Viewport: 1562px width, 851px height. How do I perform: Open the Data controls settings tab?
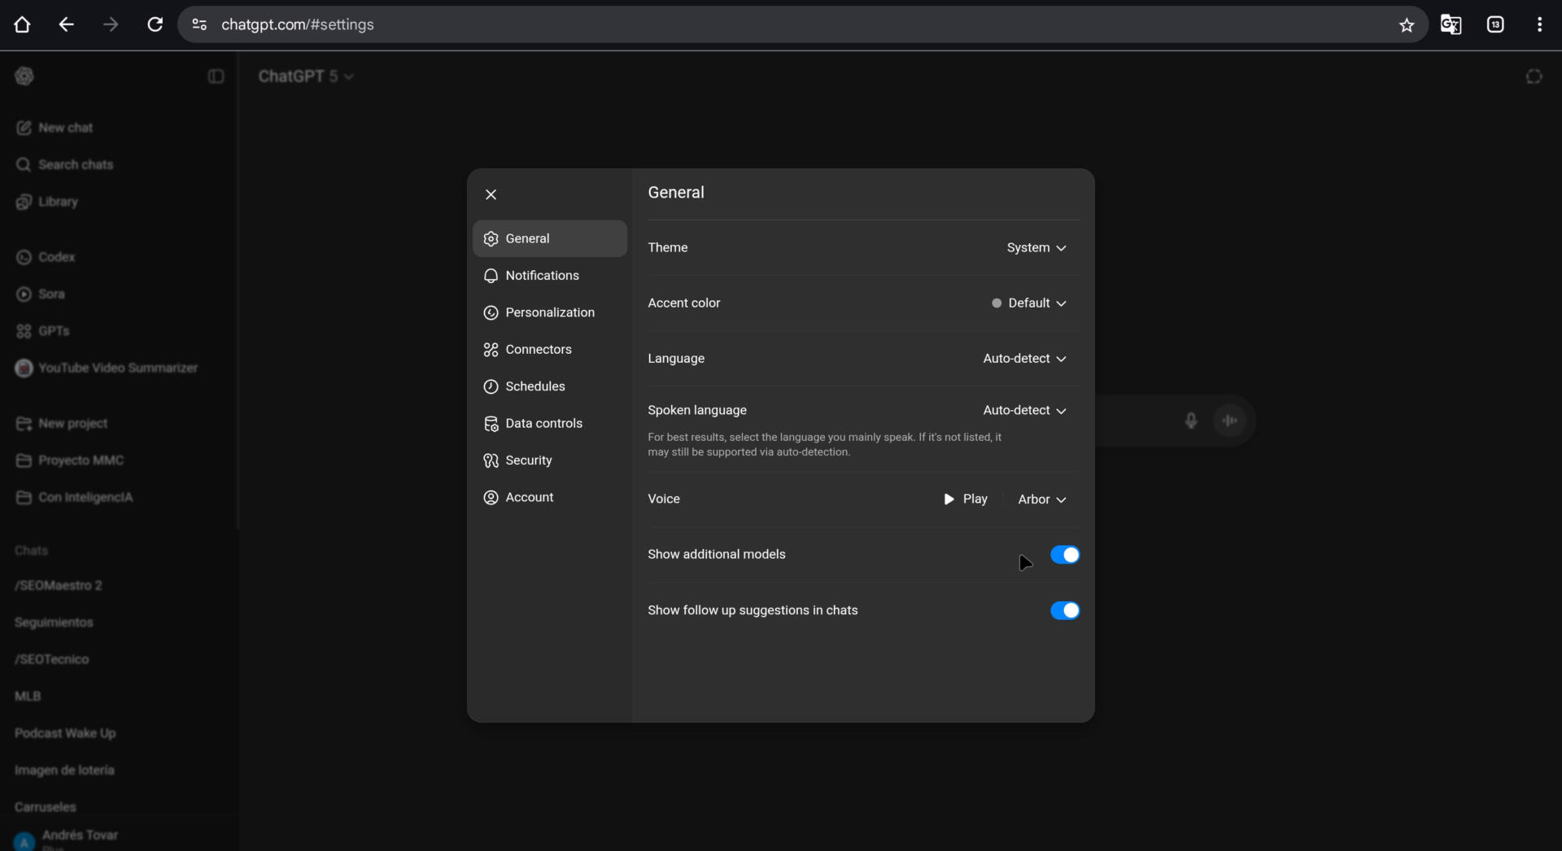[x=550, y=423]
